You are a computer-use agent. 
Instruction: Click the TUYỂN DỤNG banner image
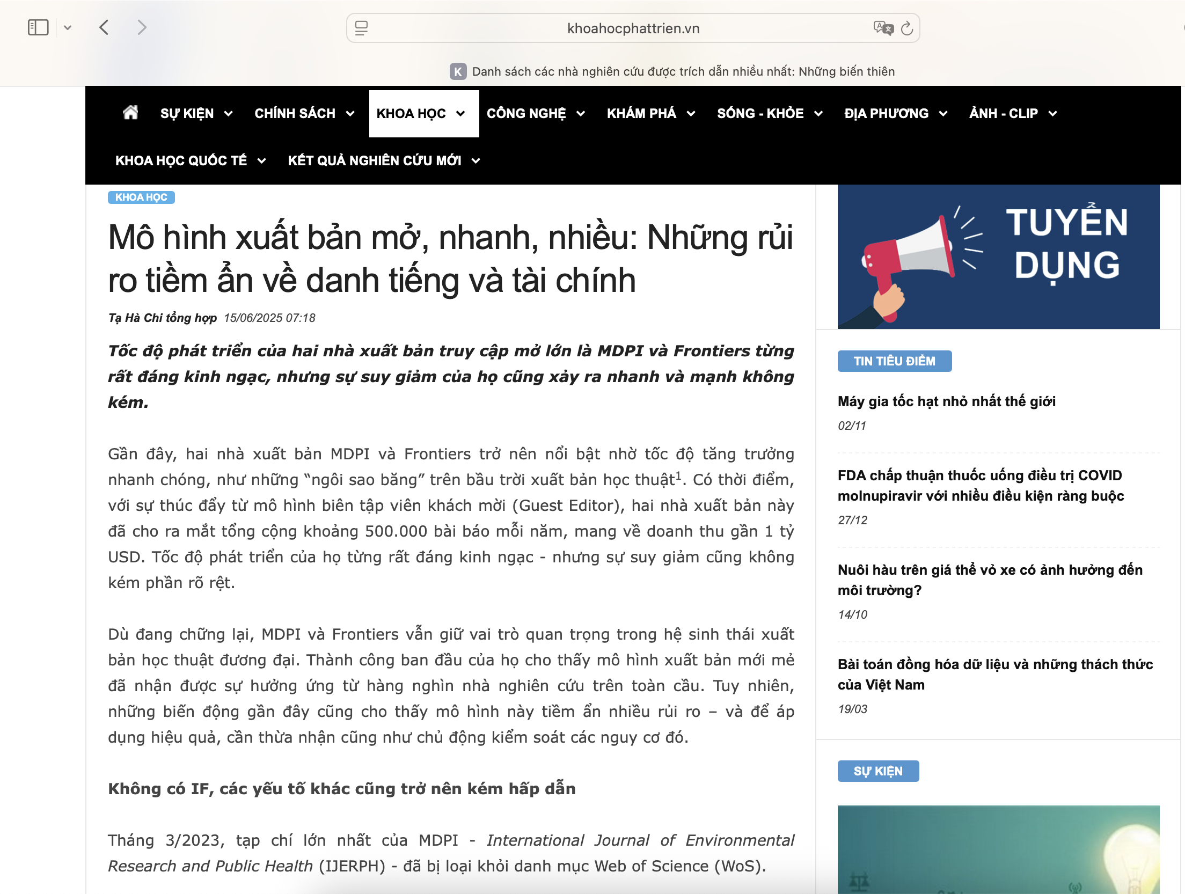coord(998,257)
